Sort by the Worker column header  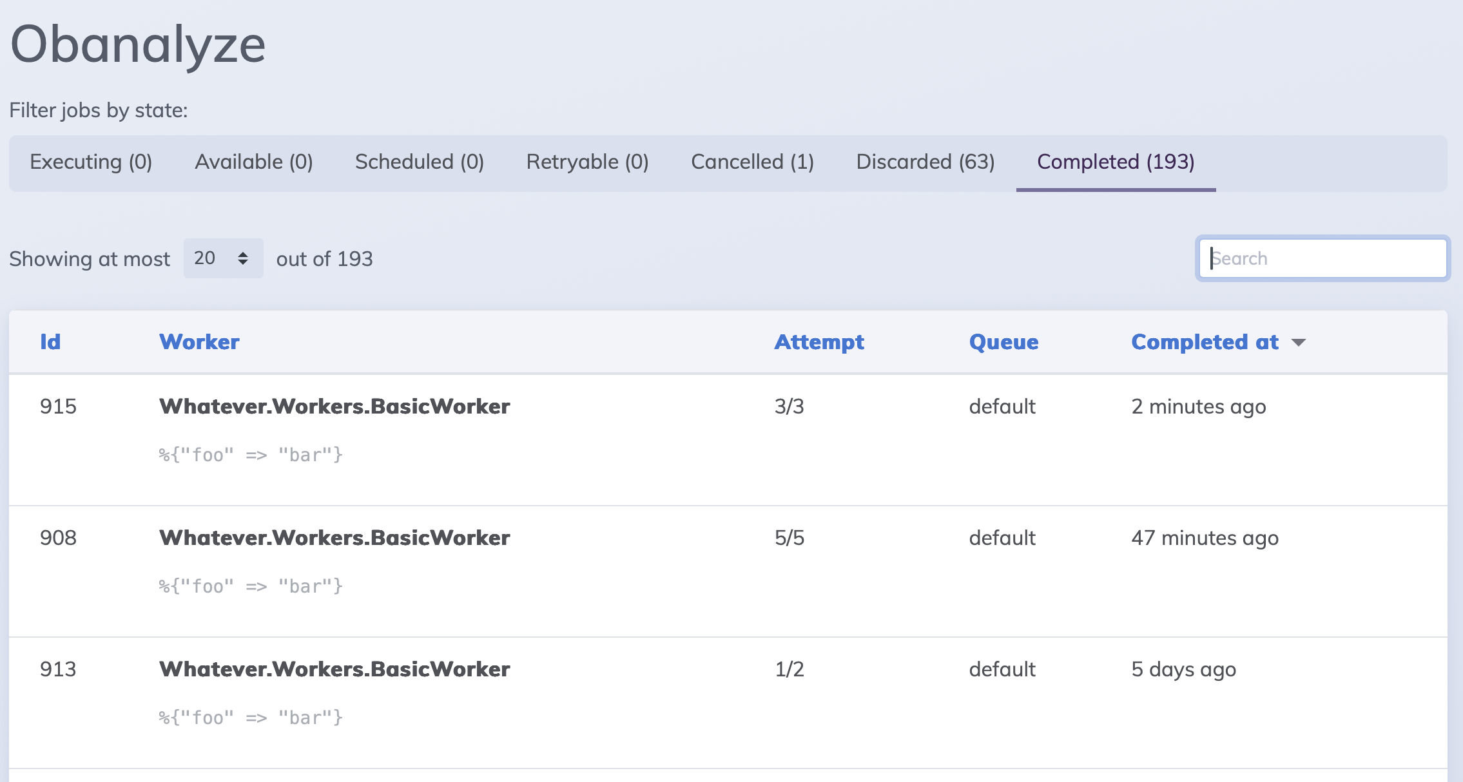point(199,342)
